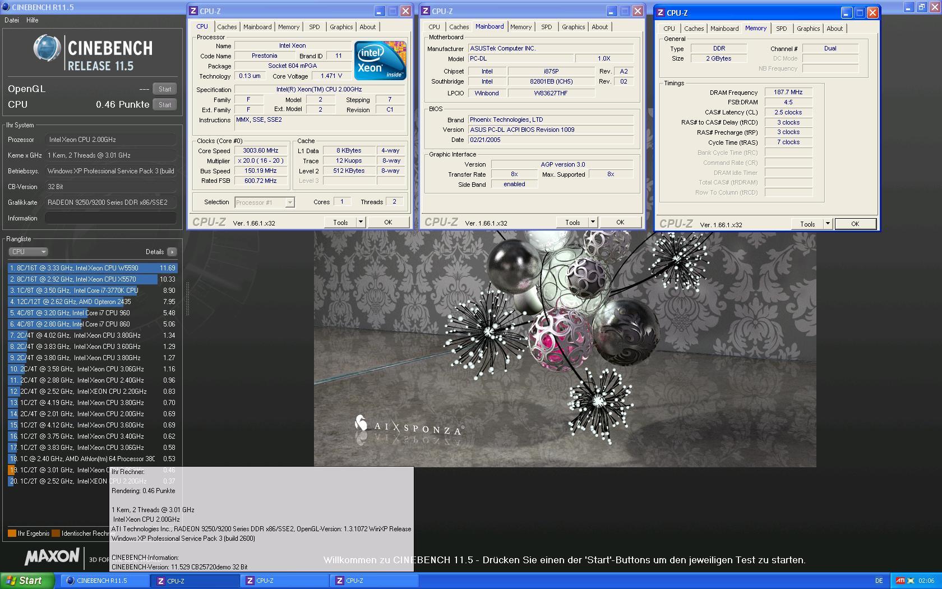Click OK in the CPU-Z Memory window
This screenshot has height=589, width=942.
pyautogui.click(x=855, y=224)
